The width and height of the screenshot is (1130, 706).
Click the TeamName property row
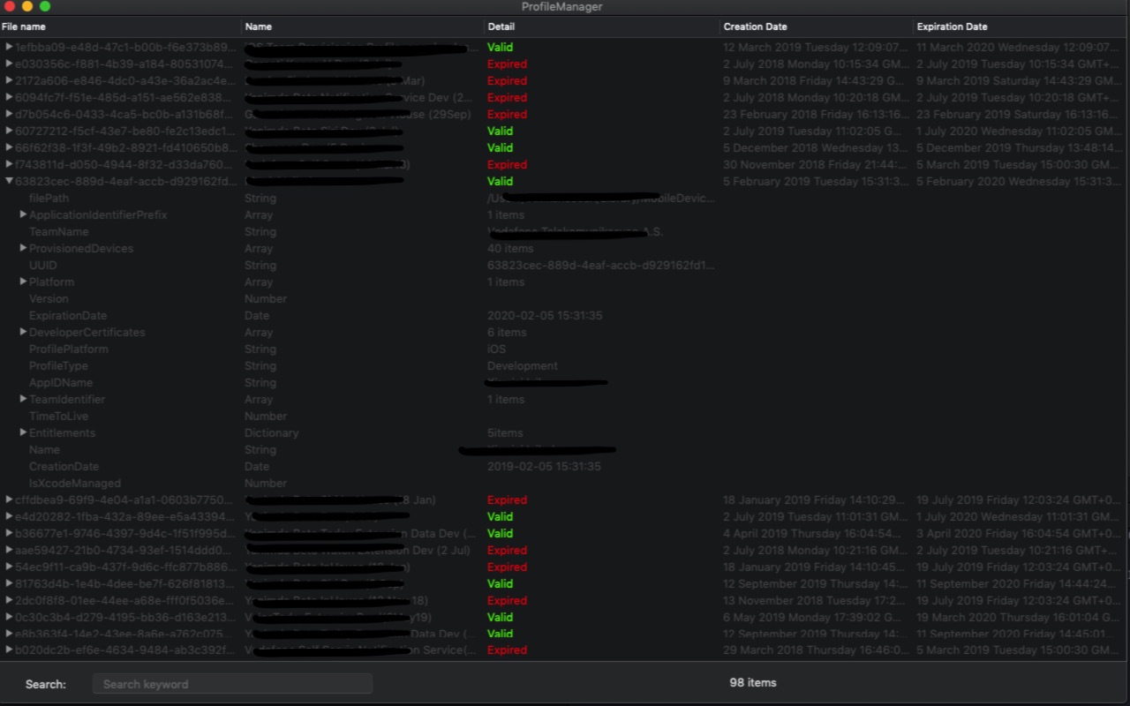pyautogui.click(x=565, y=231)
